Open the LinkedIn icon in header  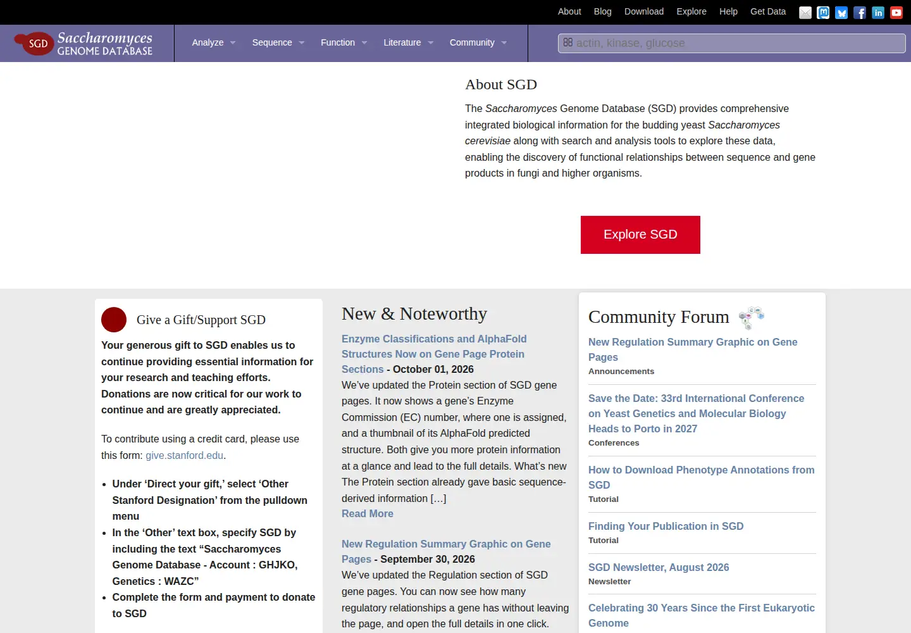(x=878, y=13)
